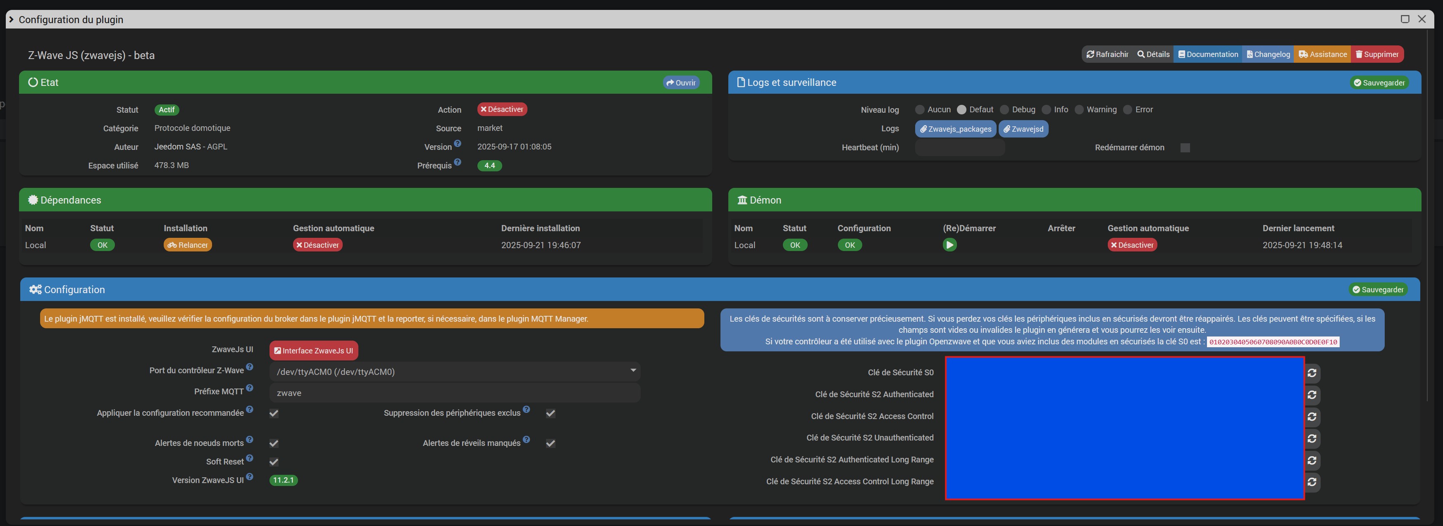Regenerate the S2 Unauthenticated security key
Image resolution: width=1443 pixels, height=526 pixels.
(1312, 438)
